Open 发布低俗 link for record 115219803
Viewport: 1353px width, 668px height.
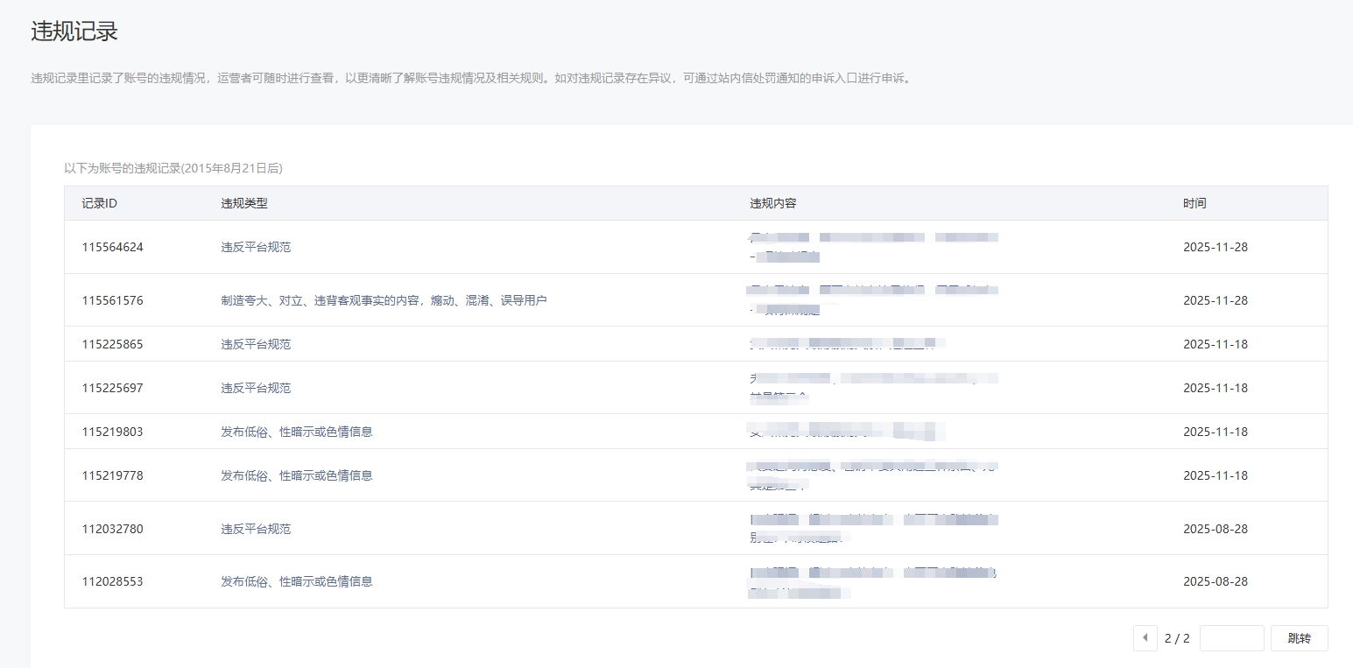pos(296,432)
